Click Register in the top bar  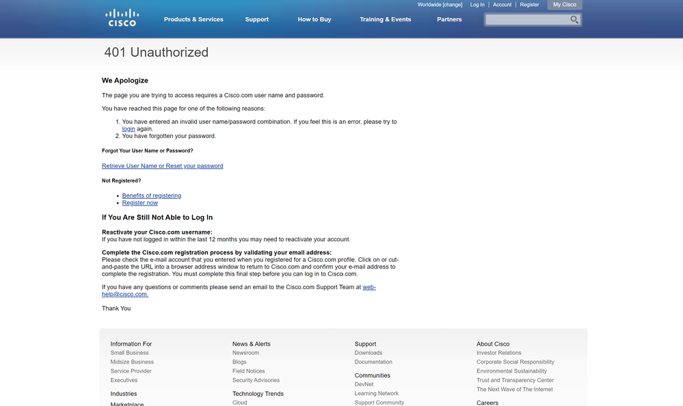[x=529, y=5]
